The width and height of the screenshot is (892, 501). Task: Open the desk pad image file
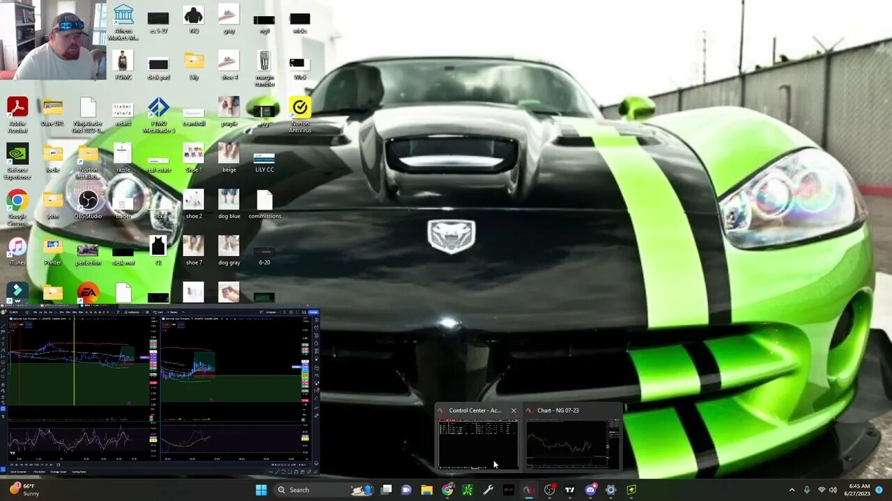(158, 68)
